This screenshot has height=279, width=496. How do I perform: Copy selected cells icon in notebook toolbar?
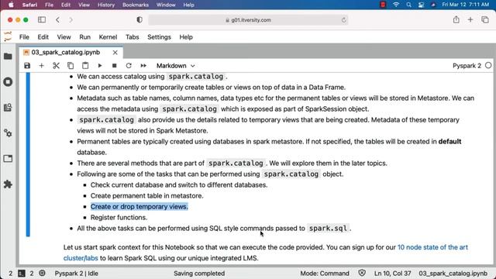[71, 66]
